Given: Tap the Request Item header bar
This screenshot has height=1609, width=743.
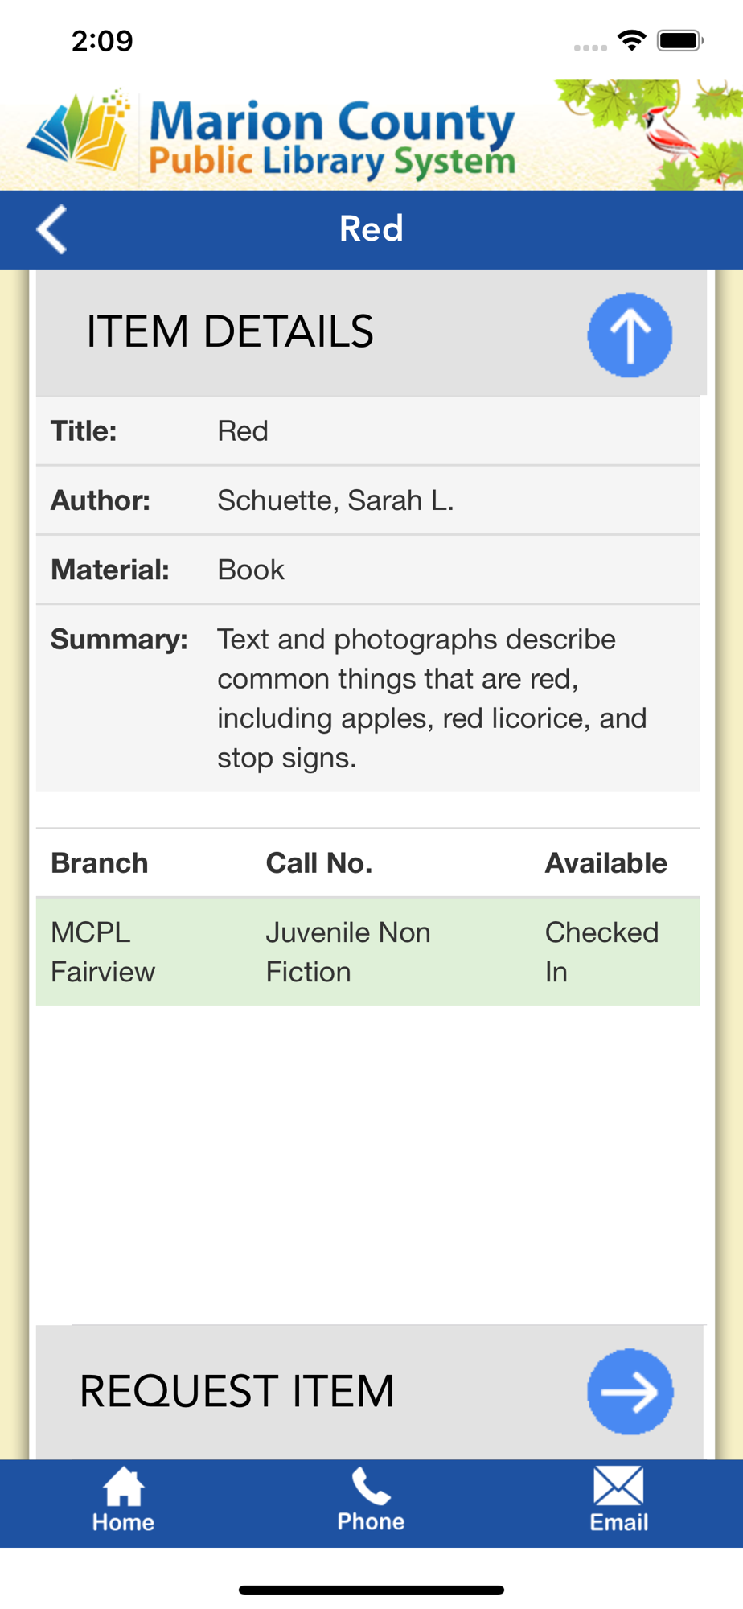Looking at the screenshot, I should point(370,1392).
